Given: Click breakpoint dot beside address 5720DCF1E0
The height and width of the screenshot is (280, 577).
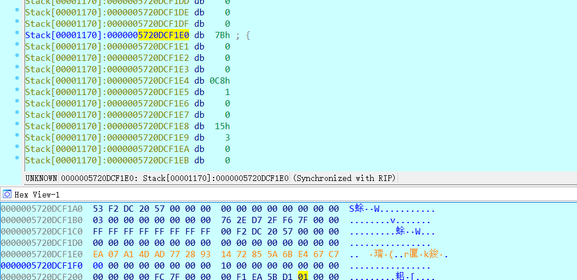Looking at the screenshot, I should tap(17, 35).
